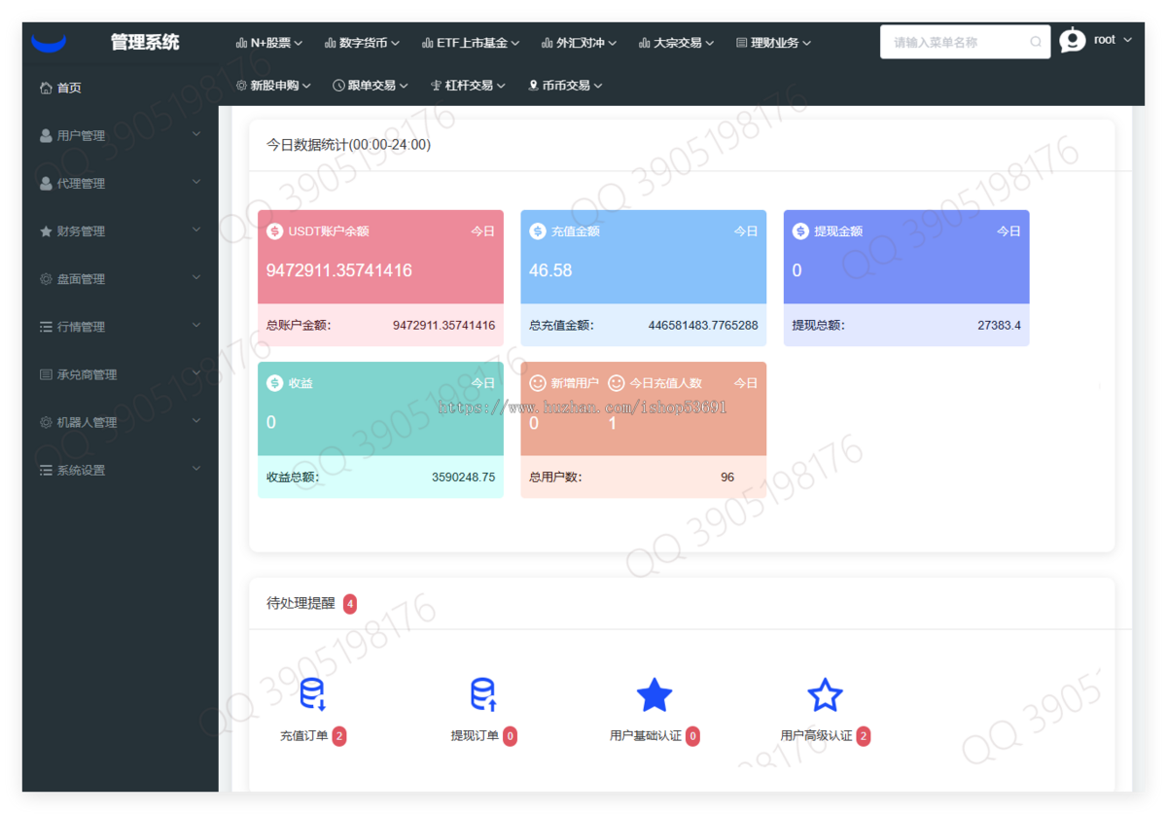Click the 提现订单 database icon
This screenshot has width=1167, height=814.
tap(483, 695)
